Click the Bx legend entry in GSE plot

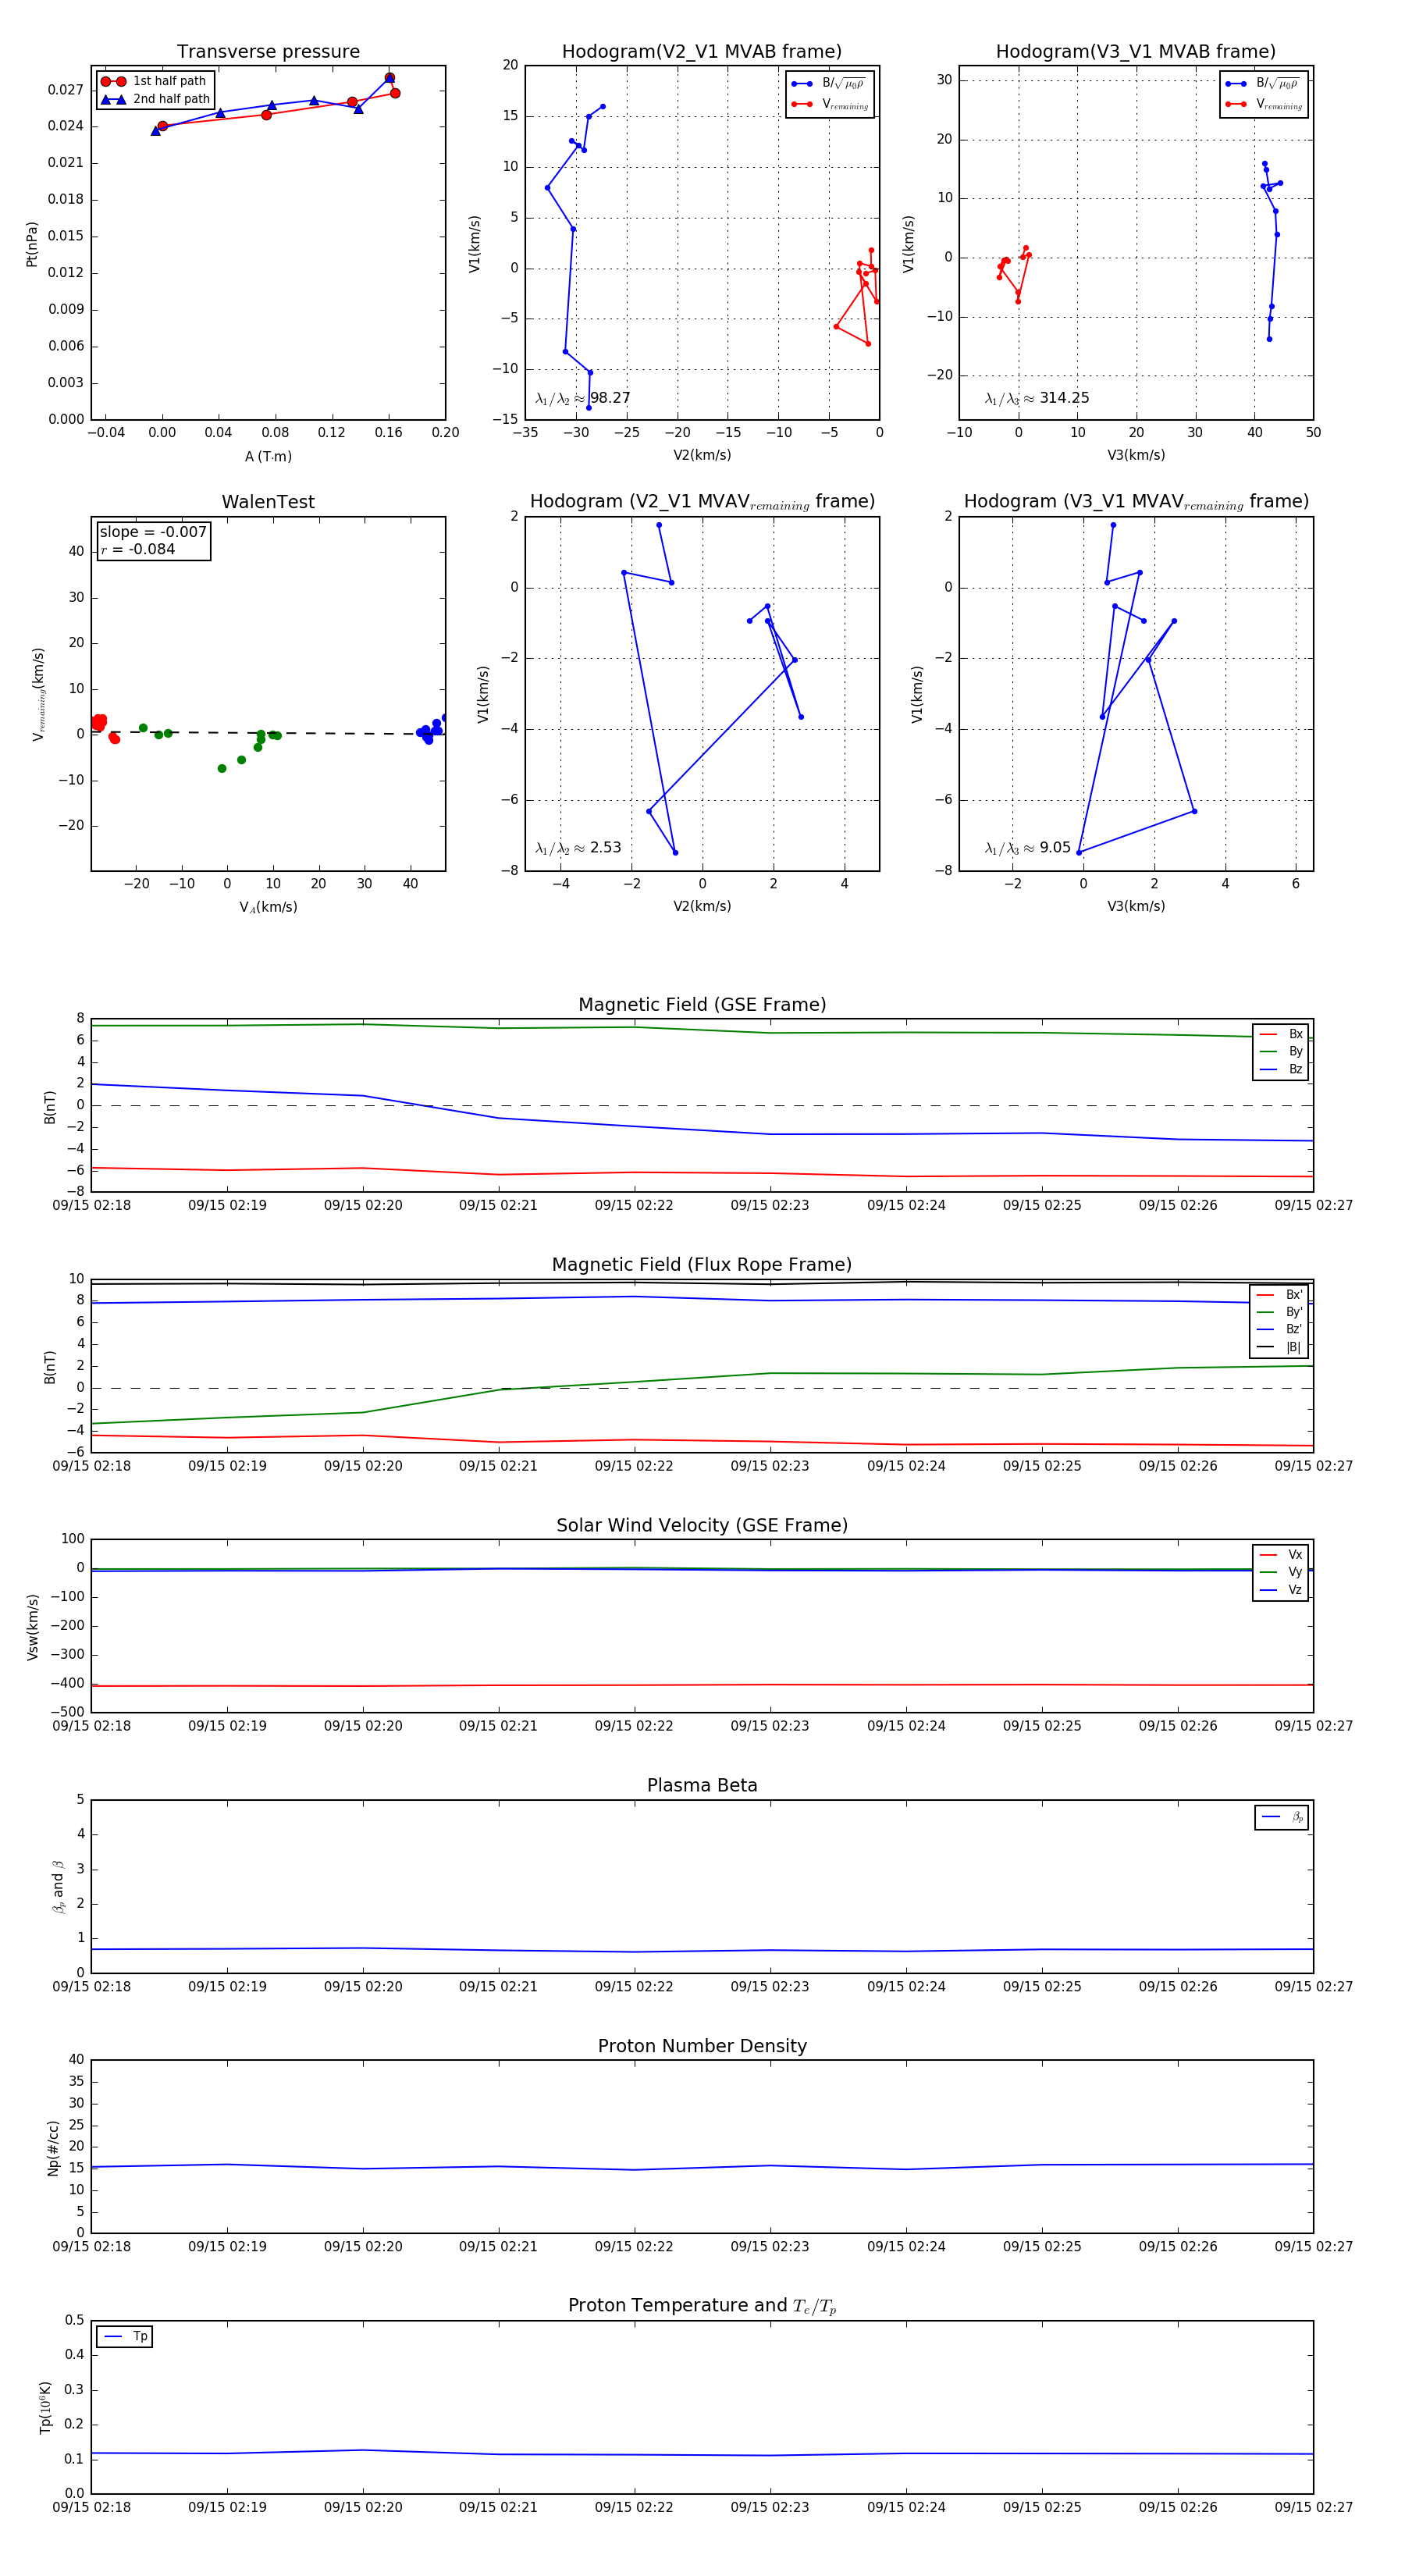click(1281, 1034)
